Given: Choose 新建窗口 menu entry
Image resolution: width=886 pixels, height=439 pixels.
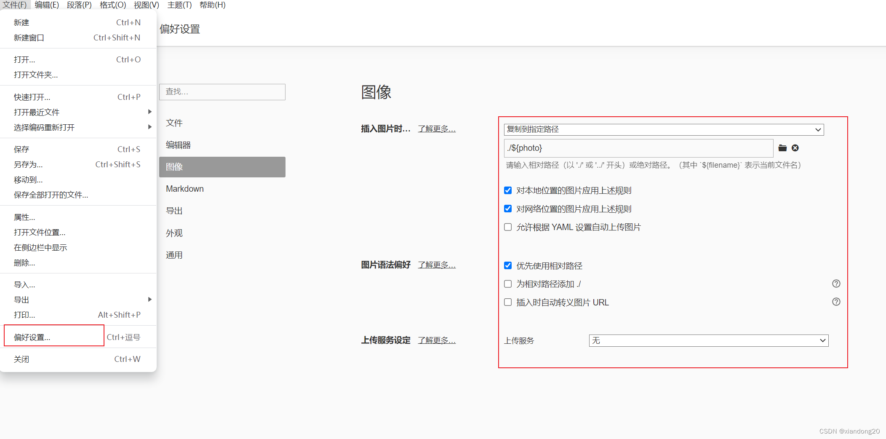Looking at the screenshot, I should (x=78, y=37).
